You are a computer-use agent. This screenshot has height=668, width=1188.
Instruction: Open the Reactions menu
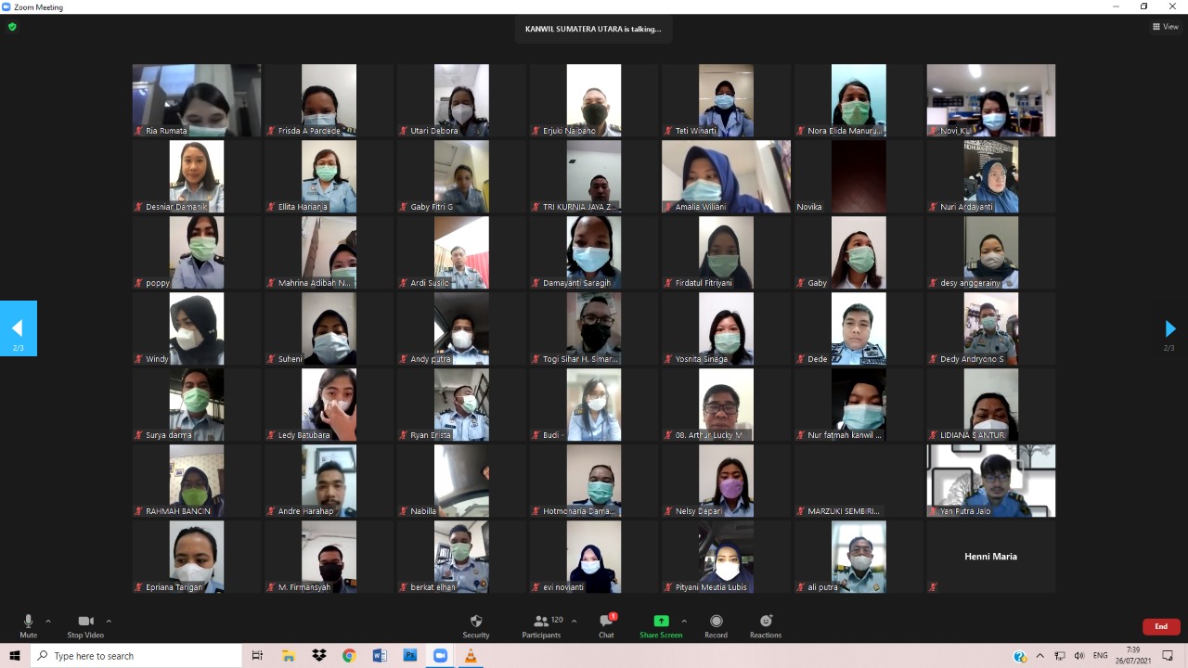(766, 622)
